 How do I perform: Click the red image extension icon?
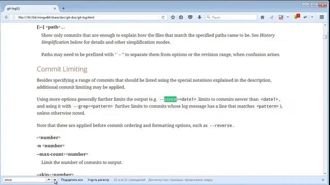281,17
